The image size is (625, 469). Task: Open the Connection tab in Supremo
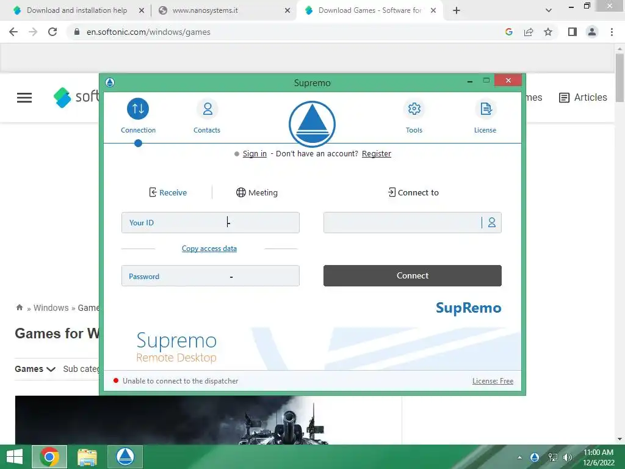(138, 115)
